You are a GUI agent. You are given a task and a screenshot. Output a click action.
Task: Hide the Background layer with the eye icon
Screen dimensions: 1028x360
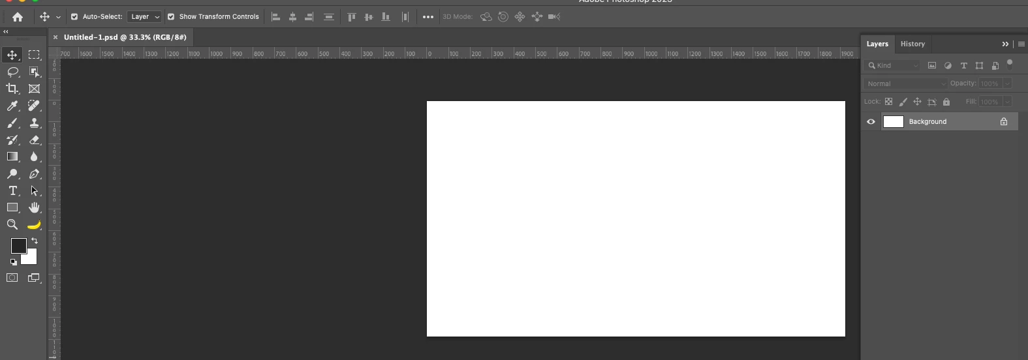[871, 121]
